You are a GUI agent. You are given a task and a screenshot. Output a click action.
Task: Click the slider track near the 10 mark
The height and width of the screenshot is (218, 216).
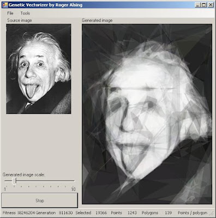[73, 181]
